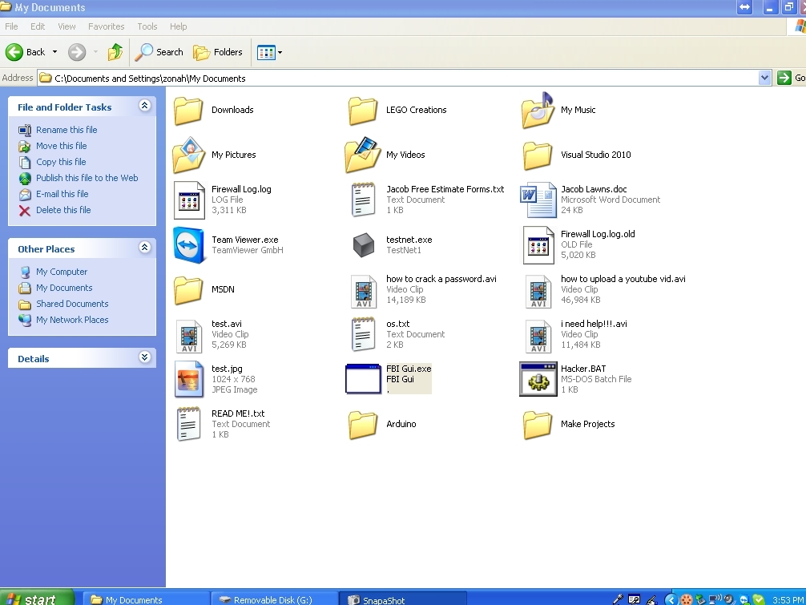Select the Visual Studio 2010 folder icon
The width and height of the screenshot is (806, 605).
point(538,155)
